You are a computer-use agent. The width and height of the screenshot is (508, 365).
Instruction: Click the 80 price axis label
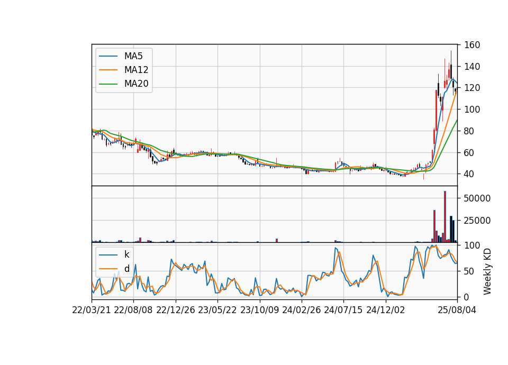click(469, 131)
